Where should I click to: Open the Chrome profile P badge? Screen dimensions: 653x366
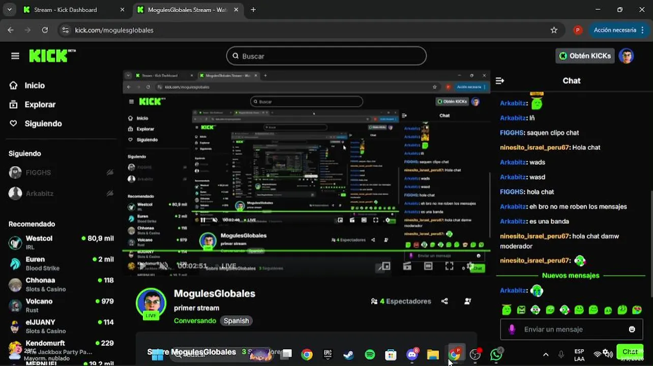[578, 30]
